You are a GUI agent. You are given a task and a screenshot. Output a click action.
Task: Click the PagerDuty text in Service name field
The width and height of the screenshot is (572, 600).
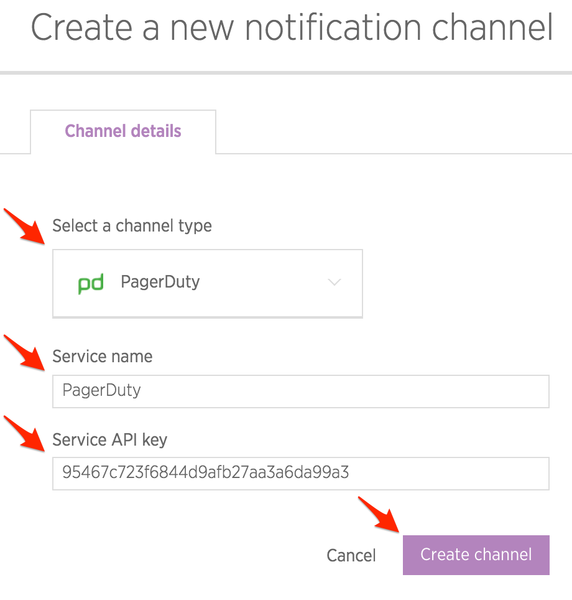pos(102,391)
